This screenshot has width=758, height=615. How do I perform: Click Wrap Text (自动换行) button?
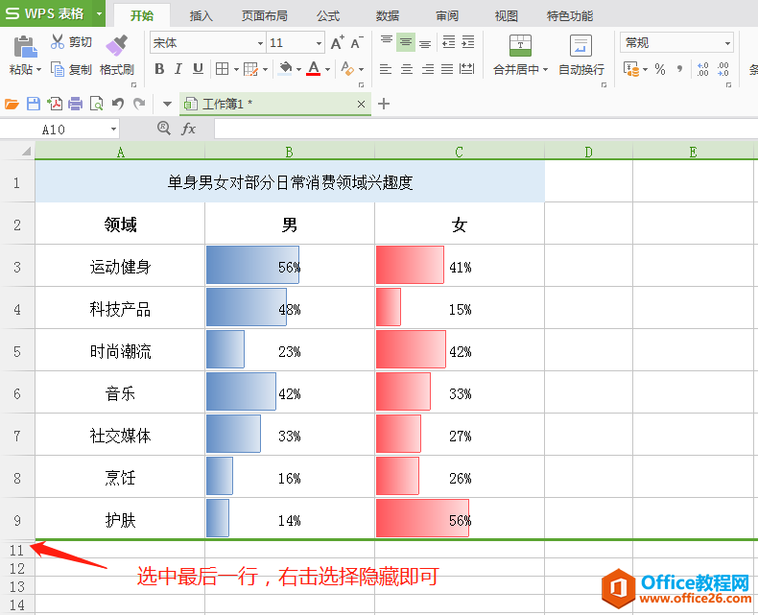click(581, 55)
